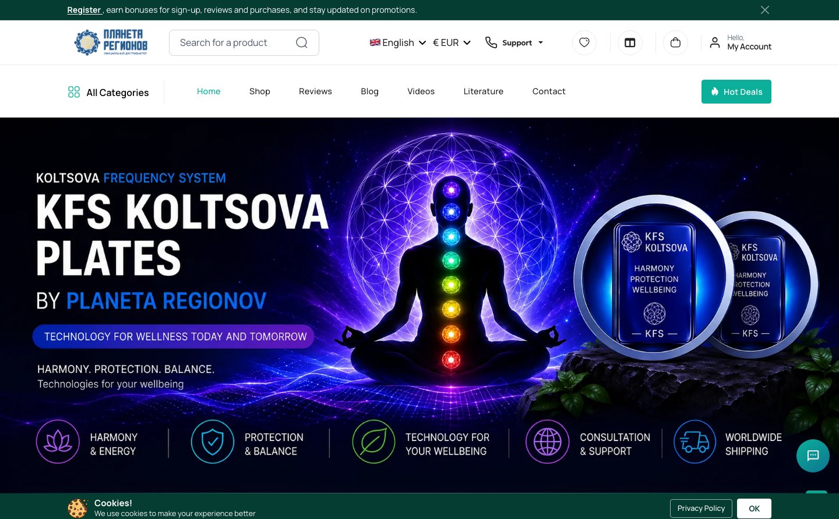Expand the Support dropdown arrow
Image resolution: width=839 pixels, height=519 pixels.
tap(541, 42)
